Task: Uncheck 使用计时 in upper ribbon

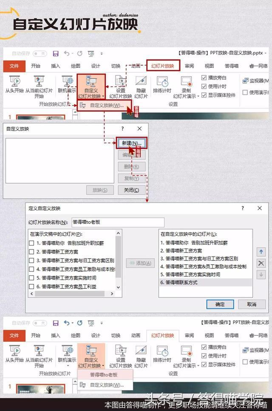Action: (x=204, y=86)
